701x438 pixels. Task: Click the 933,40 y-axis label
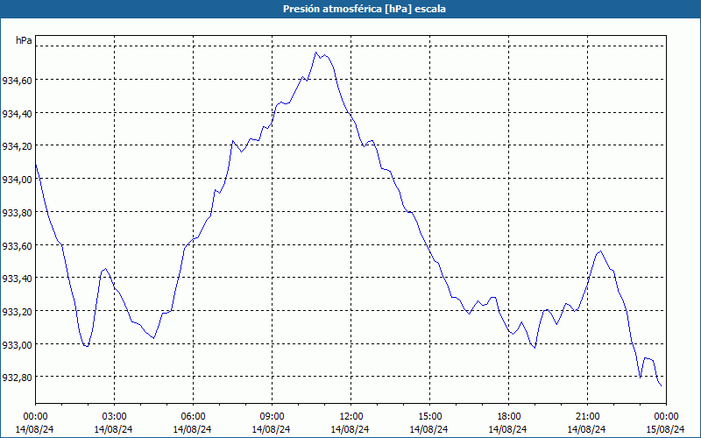tap(17, 279)
